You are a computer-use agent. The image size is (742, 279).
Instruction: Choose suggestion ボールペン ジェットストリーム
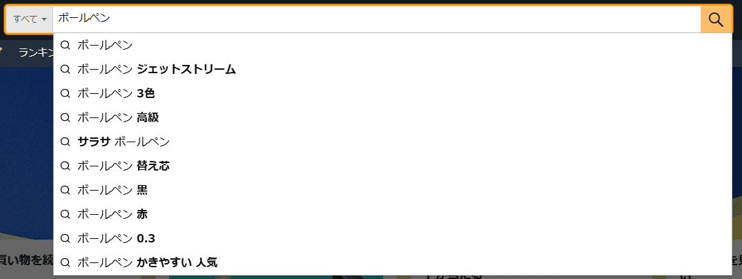tap(393, 70)
